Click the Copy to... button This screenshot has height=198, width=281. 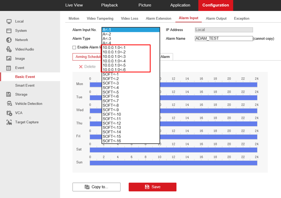(x=96, y=187)
